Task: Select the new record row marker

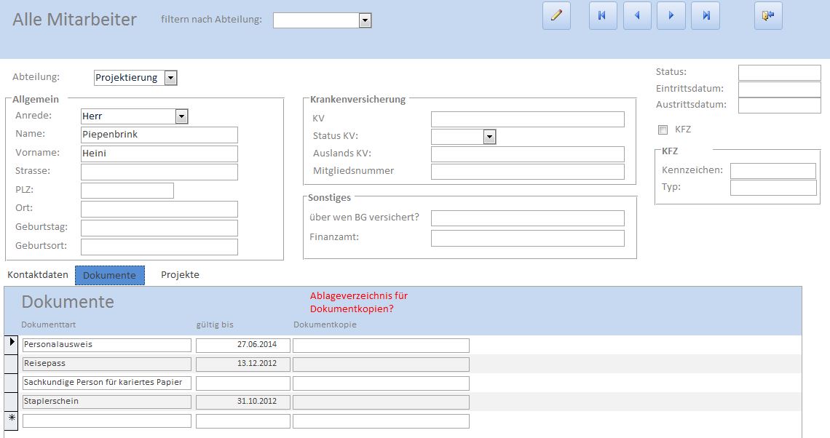Action: point(12,420)
